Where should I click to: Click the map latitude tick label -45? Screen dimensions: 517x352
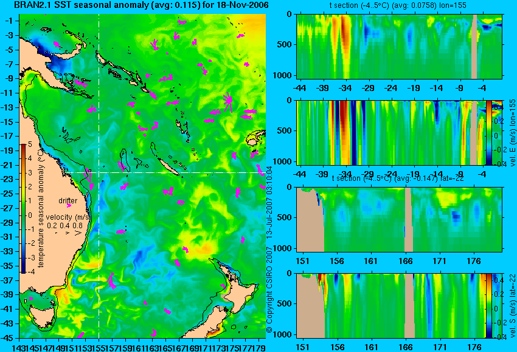[x=7, y=338]
